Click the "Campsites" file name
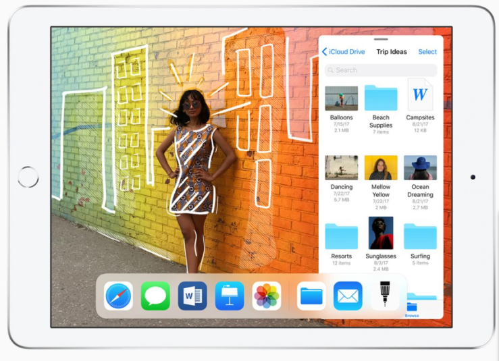This screenshot has height=361, width=499. 420,117
